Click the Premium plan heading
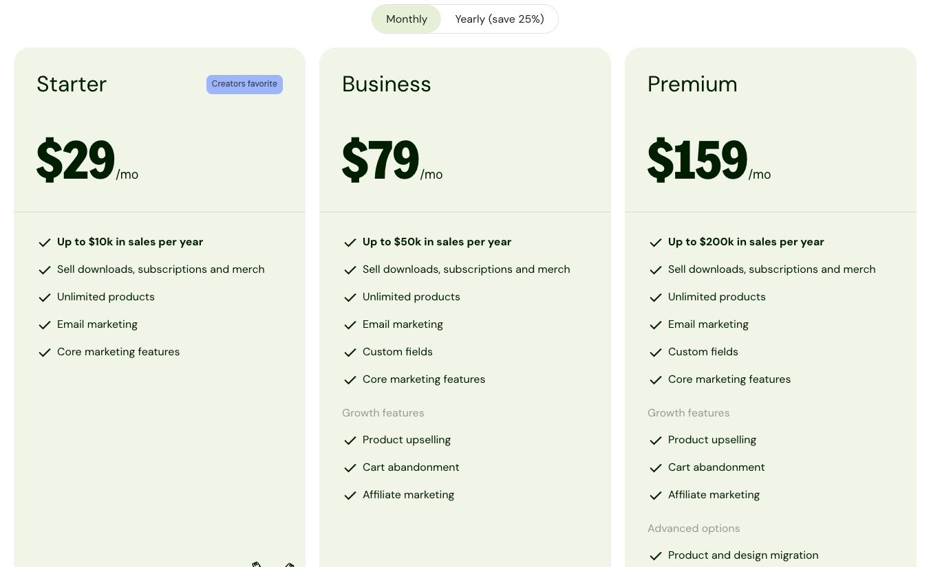 point(692,84)
